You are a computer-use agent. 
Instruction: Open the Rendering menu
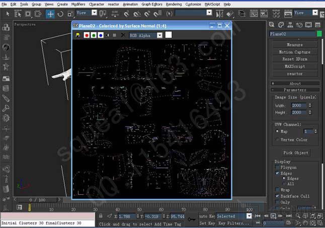pyautogui.click(x=174, y=4)
